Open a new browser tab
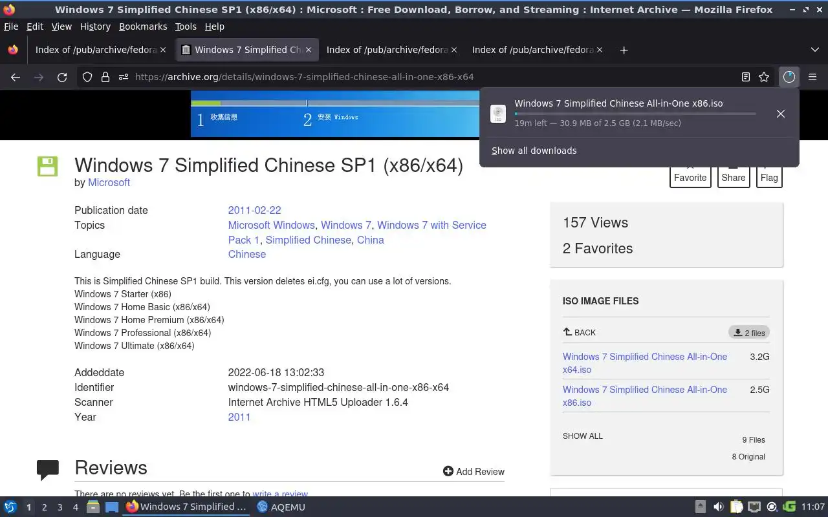The image size is (828, 517). (x=624, y=50)
